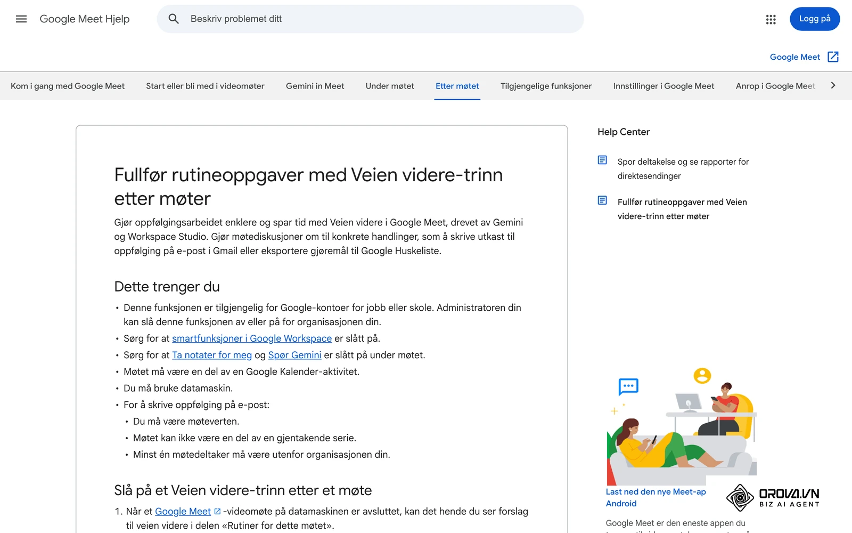This screenshot has height=533, width=852.
Task: Click article icon beside Fullfør rutineoppgaver
Action: click(602, 200)
